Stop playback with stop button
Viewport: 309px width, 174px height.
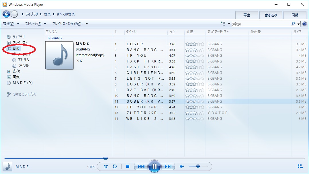(x=128, y=167)
